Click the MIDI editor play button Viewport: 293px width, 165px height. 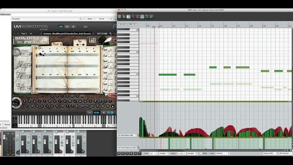tap(123, 154)
